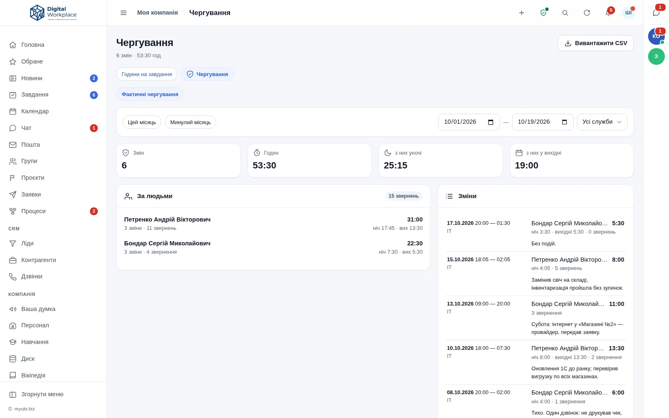The image size is (669, 418).
Task: Open Процеси section
Action: [x=53, y=211]
